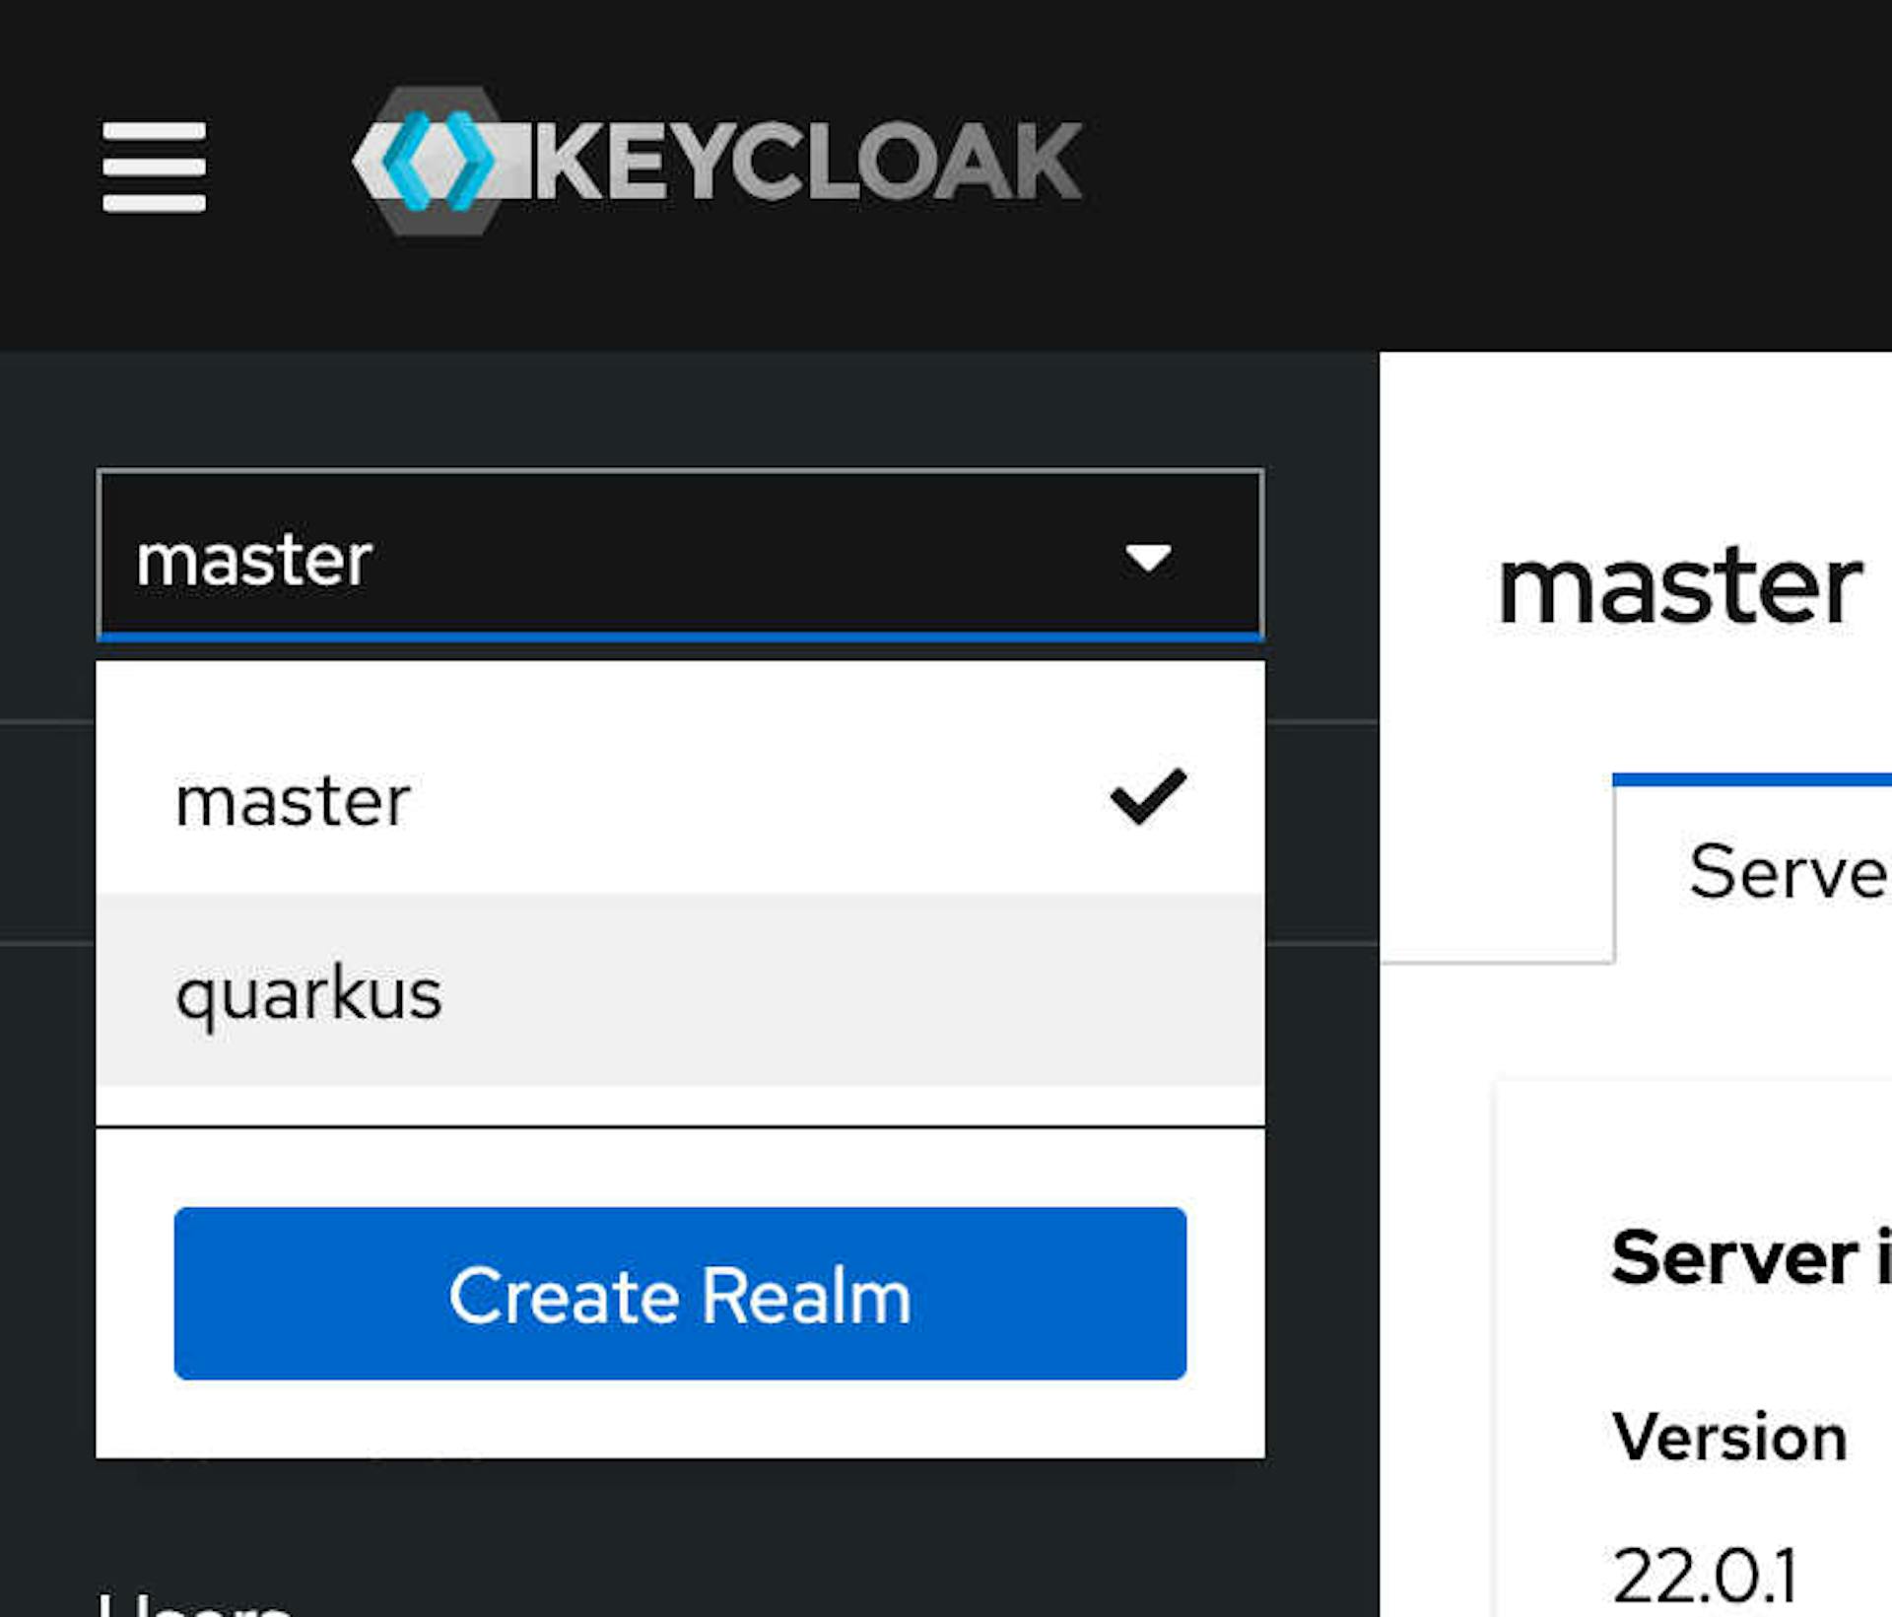Switch to the quarkus realm

(x=680, y=990)
